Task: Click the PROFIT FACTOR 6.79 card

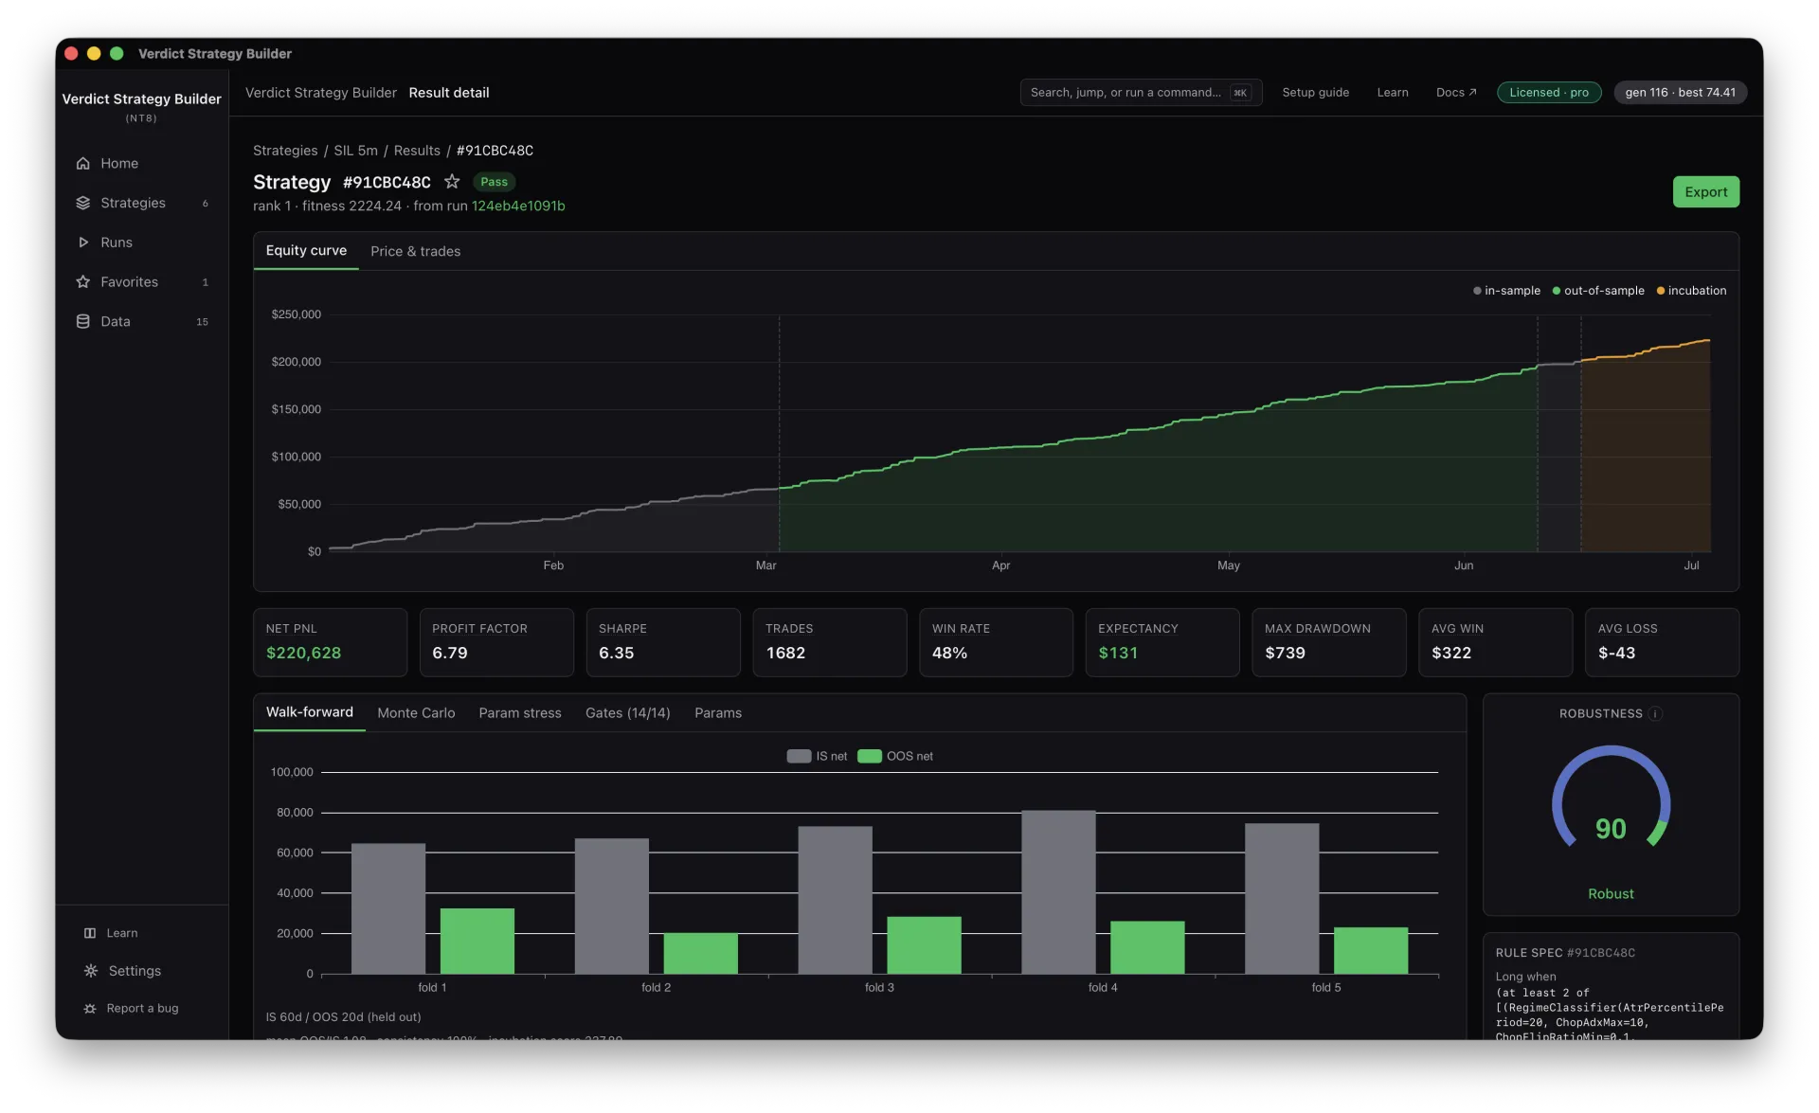Action: (496, 642)
